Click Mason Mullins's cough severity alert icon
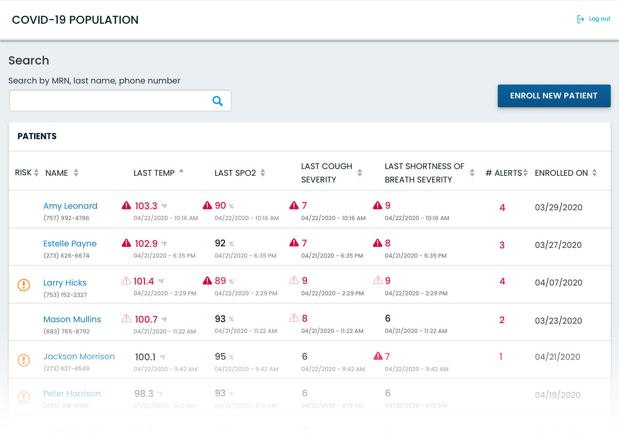Viewport: 619px width, 433px height. click(x=294, y=319)
